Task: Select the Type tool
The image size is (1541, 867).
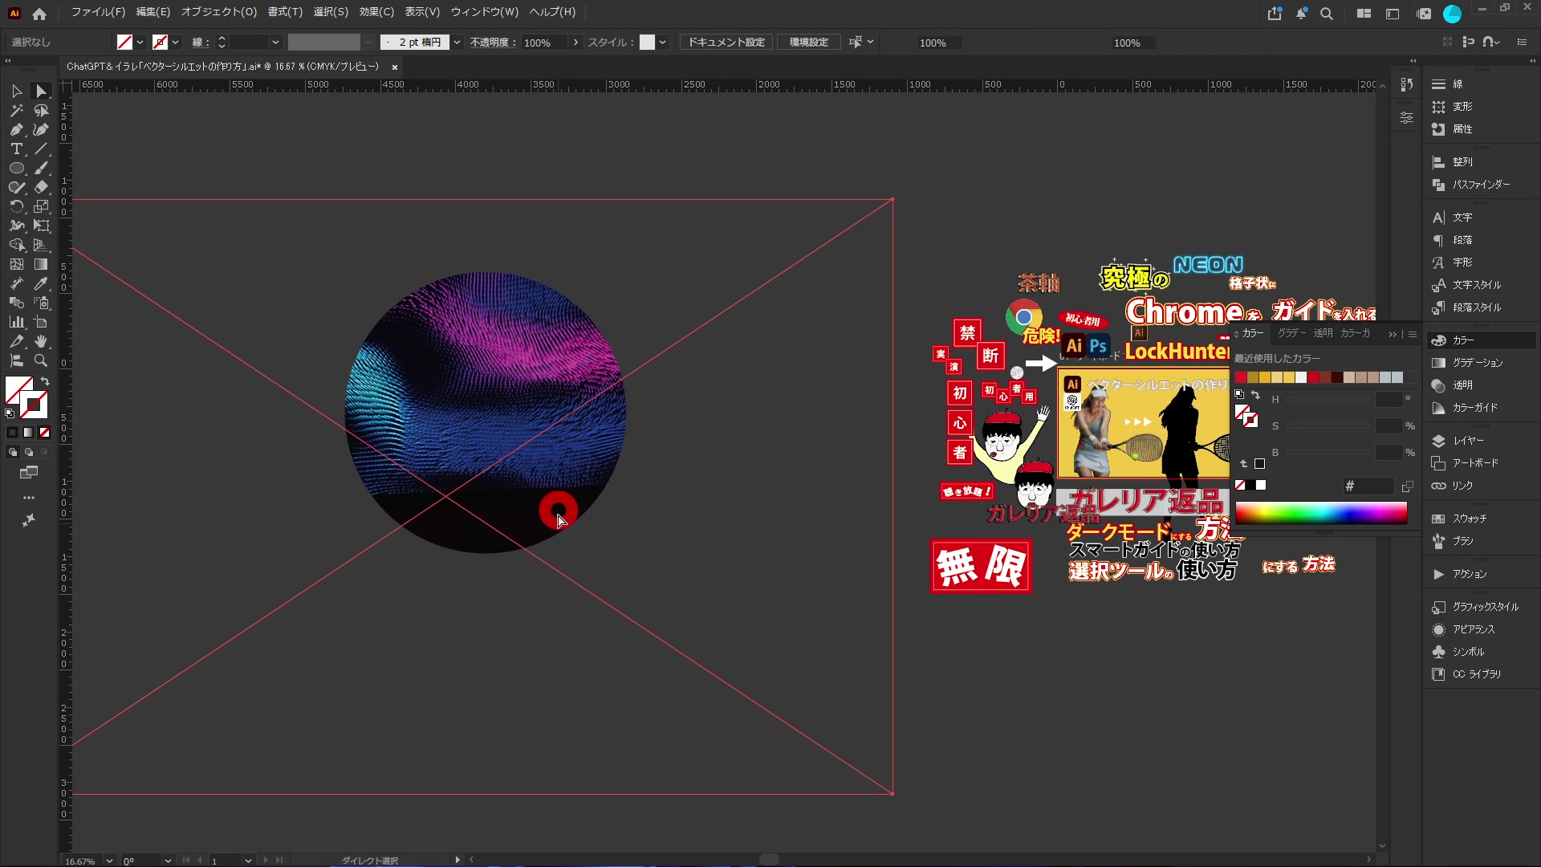Action: pyautogui.click(x=16, y=149)
